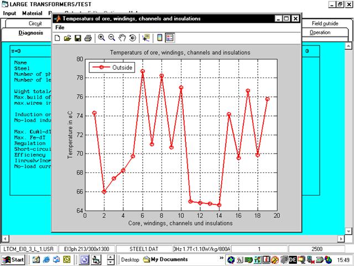Screen dimensions: 354x266
Task: Click the plot title above the chart
Action: click(180, 53)
